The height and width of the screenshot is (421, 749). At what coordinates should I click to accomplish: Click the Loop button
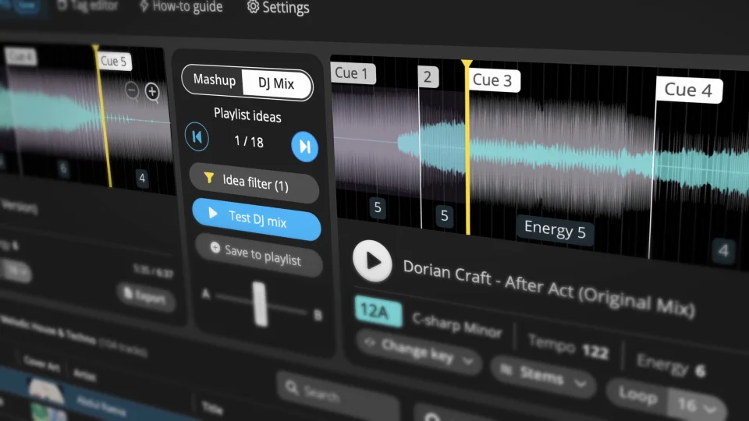pos(637,396)
